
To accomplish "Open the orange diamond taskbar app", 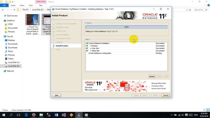I will 71,115.
